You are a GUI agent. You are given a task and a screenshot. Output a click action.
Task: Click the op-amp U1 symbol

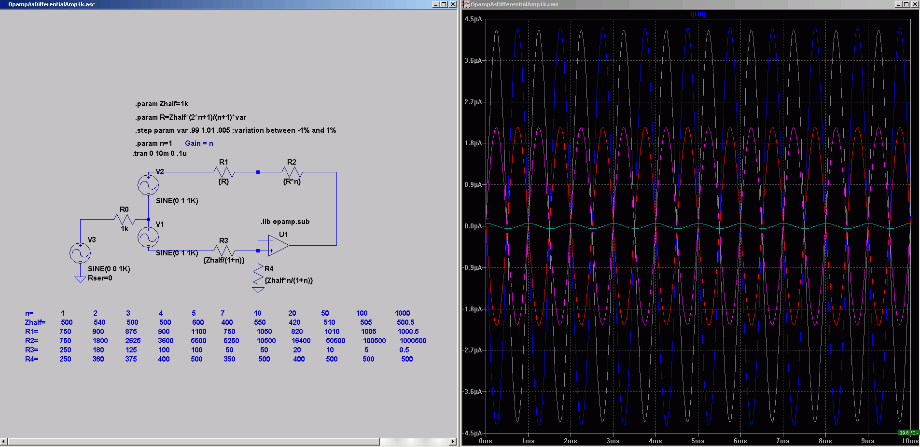click(279, 245)
